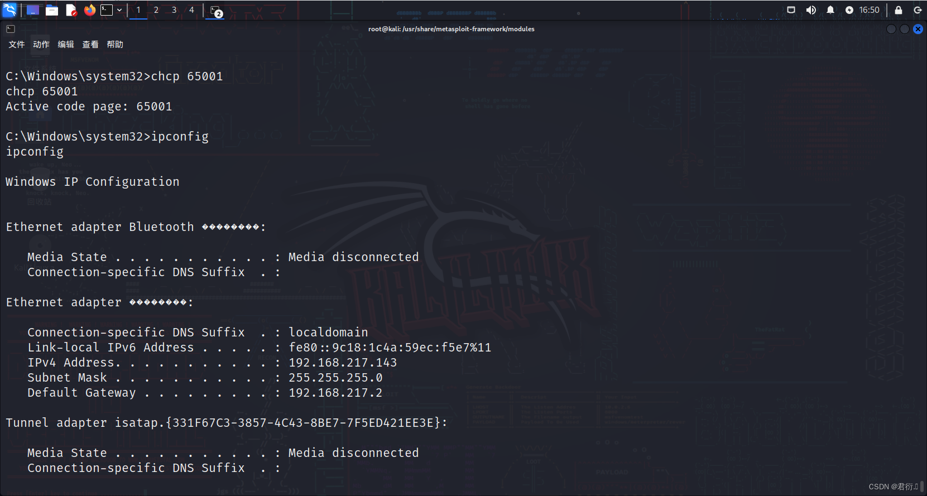Open the 编辑 menu

point(66,45)
